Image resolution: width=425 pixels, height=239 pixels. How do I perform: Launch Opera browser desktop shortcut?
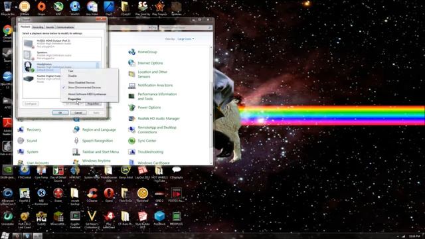point(109,195)
